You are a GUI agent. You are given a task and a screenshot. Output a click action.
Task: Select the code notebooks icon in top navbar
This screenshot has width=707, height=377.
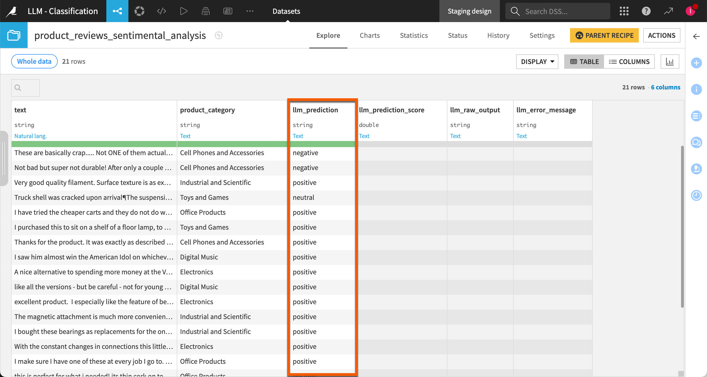[161, 11]
